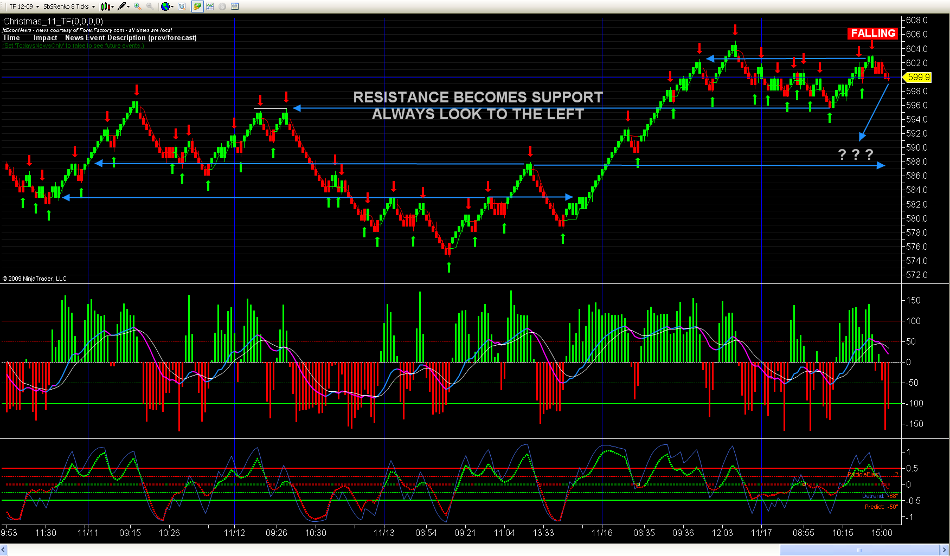950x556 pixels.
Task: Click the "© 2009 NinjaTrader, LLC" copyright text
Action: tap(35, 279)
